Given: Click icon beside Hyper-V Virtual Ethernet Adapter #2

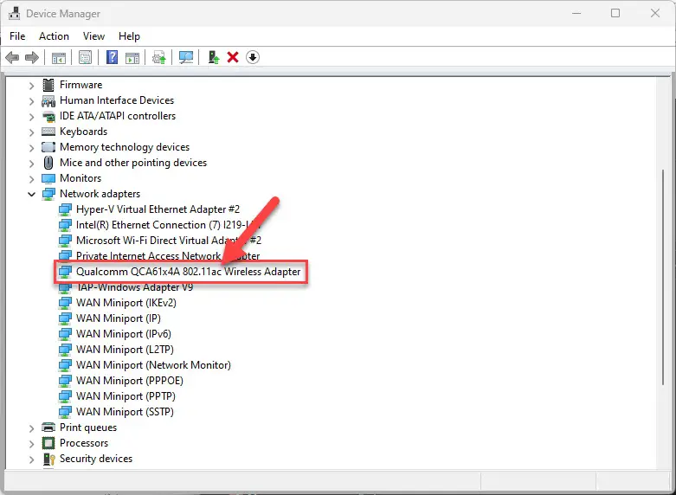Looking at the screenshot, I should tap(65, 209).
